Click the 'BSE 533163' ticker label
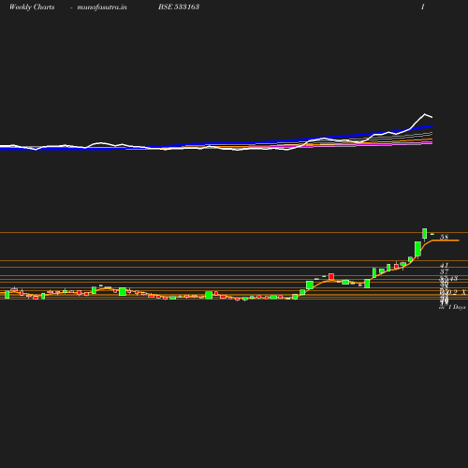Viewport: 468px width, 468px height. (x=179, y=7)
